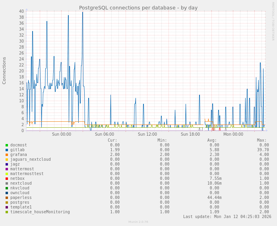This screenshot has height=226, width=277.
Task: Click the paperless brown legend swatch
Action: tap(7, 198)
